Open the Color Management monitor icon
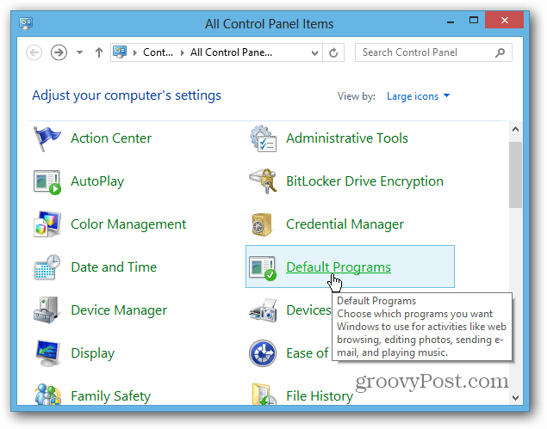The height and width of the screenshot is (429, 547). pos(47,224)
